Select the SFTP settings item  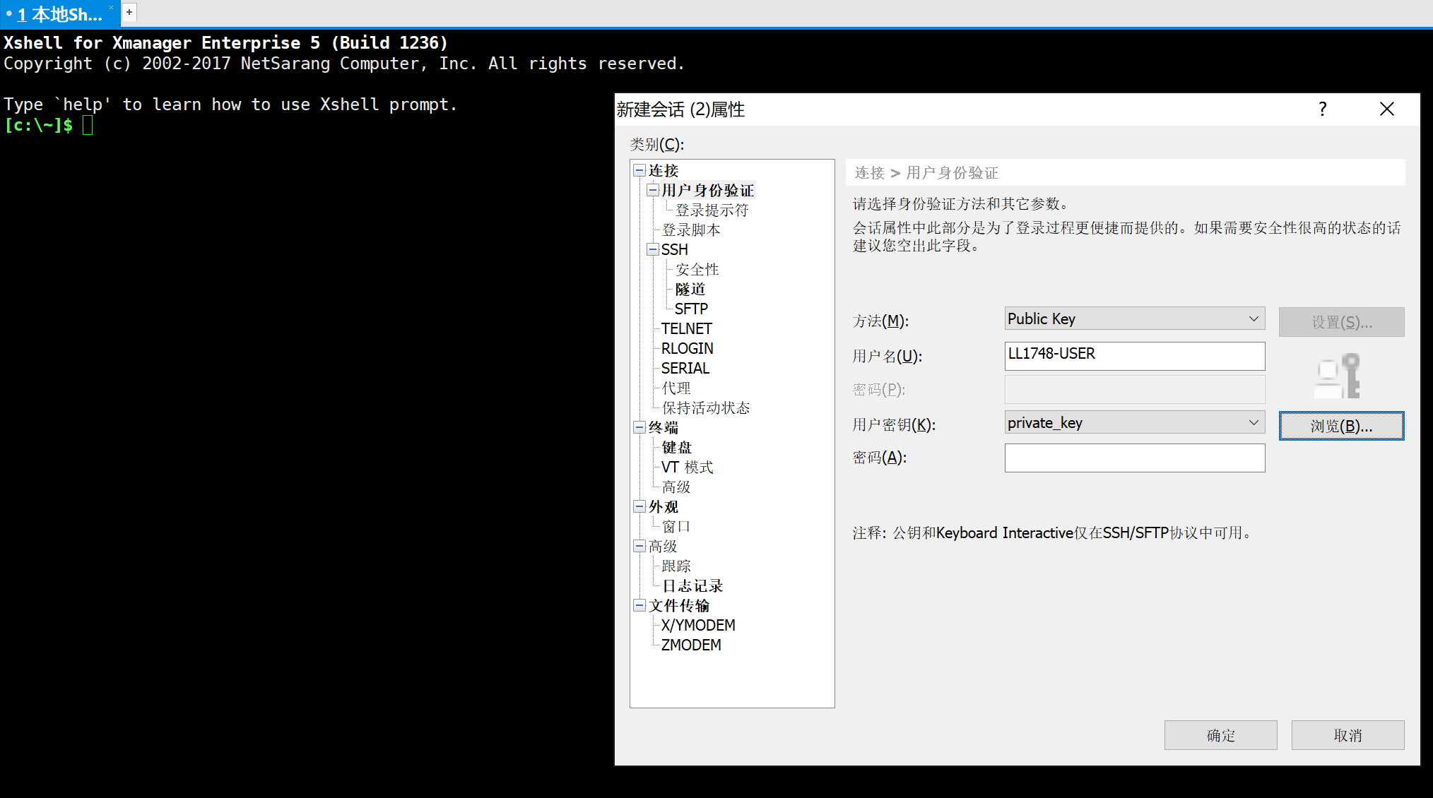point(690,309)
